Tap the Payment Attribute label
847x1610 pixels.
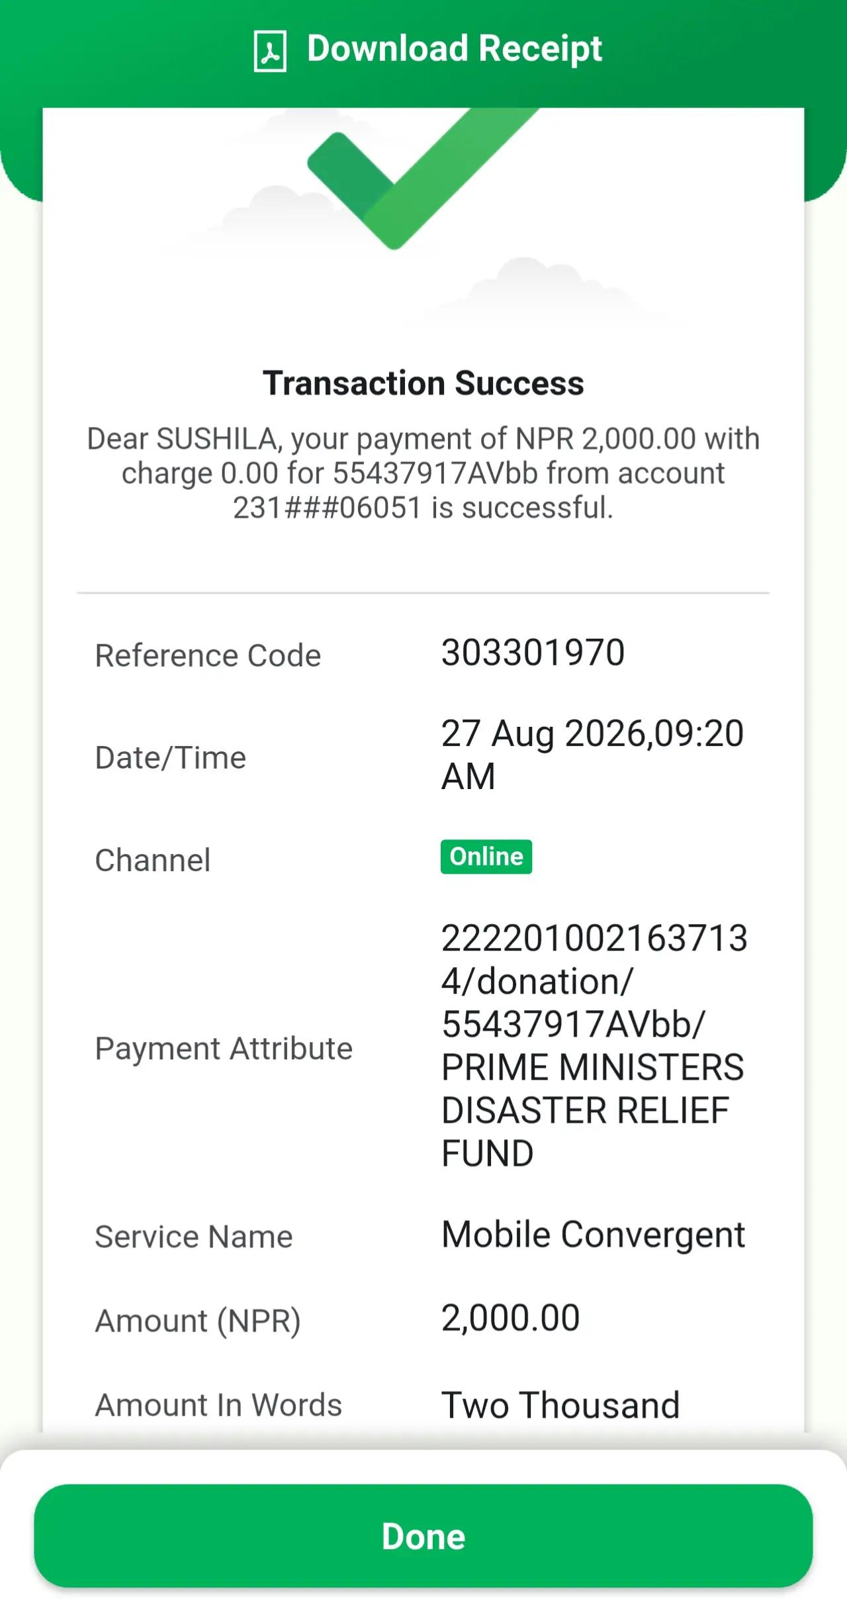tap(224, 1049)
